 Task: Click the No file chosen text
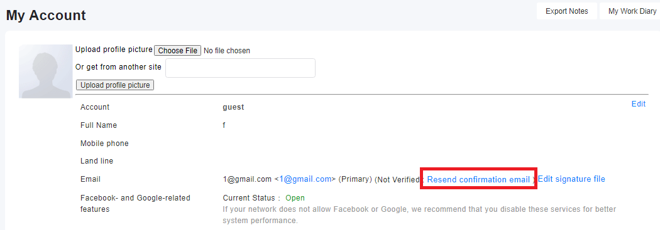227,51
